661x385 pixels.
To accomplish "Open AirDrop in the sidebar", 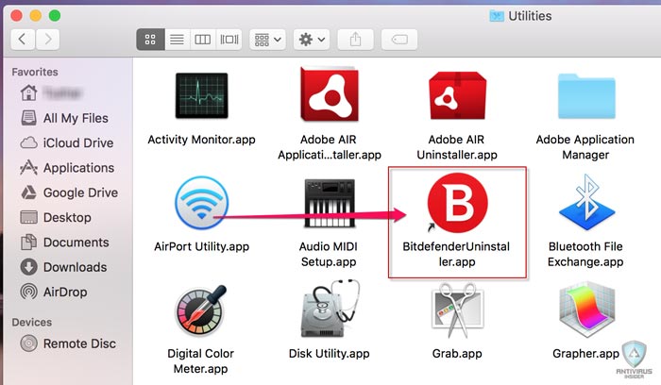I will [x=54, y=292].
